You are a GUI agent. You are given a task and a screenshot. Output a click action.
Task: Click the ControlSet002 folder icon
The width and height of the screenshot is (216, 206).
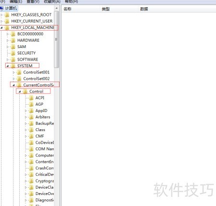pos(19,79)
